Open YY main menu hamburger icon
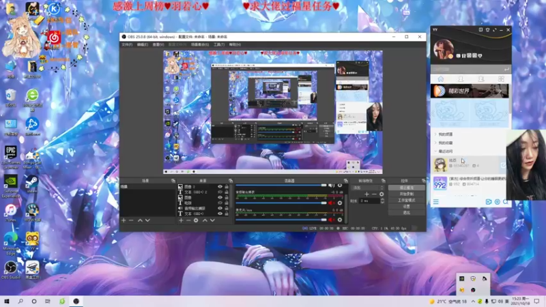The width and height of the screenshot is (546, 307). [436, 202]
